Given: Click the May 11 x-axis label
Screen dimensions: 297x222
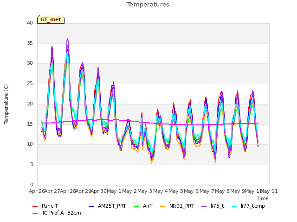Looking at the screenshot, I should click(269, 191).
